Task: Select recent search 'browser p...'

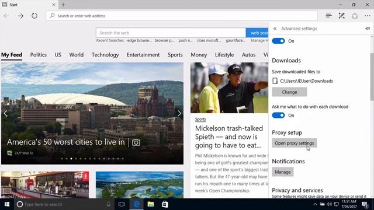Action: [164, 40]
